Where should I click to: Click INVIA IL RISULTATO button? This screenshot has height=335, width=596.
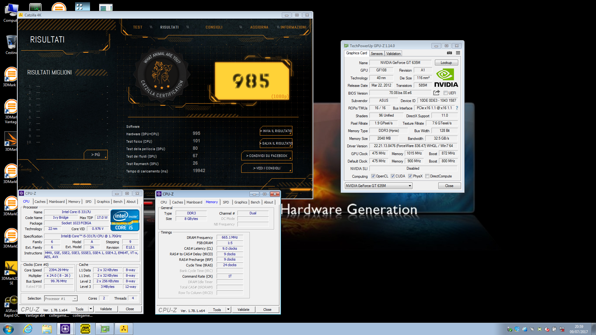click(x=276, y=131)
